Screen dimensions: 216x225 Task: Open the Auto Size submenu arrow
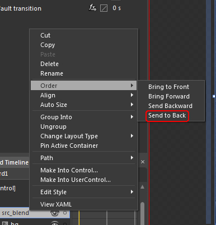point(132,105)
